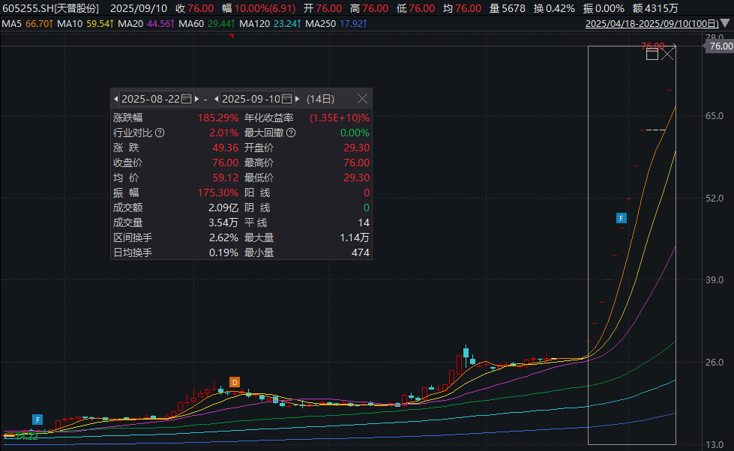Click the blue F marker near 52.0

[x=621, y=218]
